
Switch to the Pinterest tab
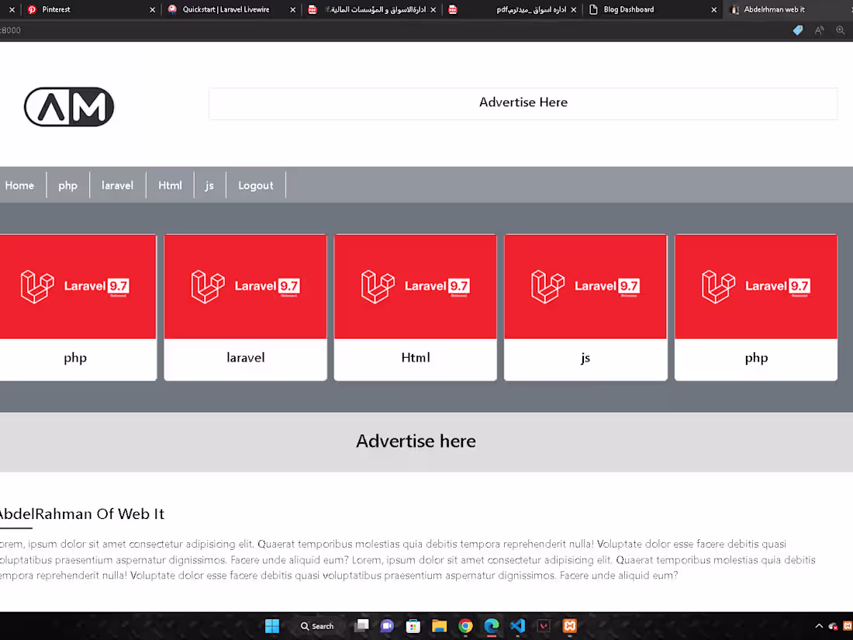point(90,9)
